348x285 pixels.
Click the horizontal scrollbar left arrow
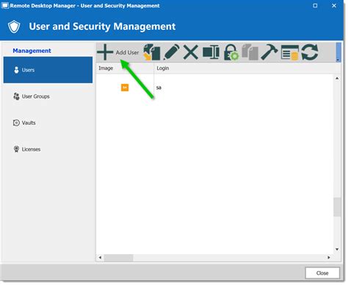point(100,257)
